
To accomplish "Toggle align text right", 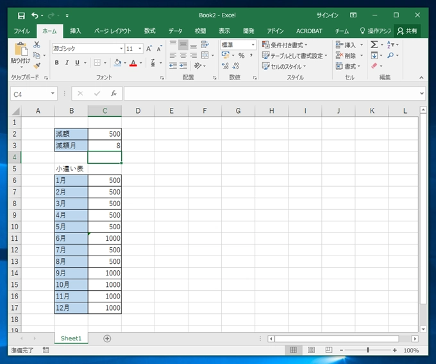I will [193, 55].
